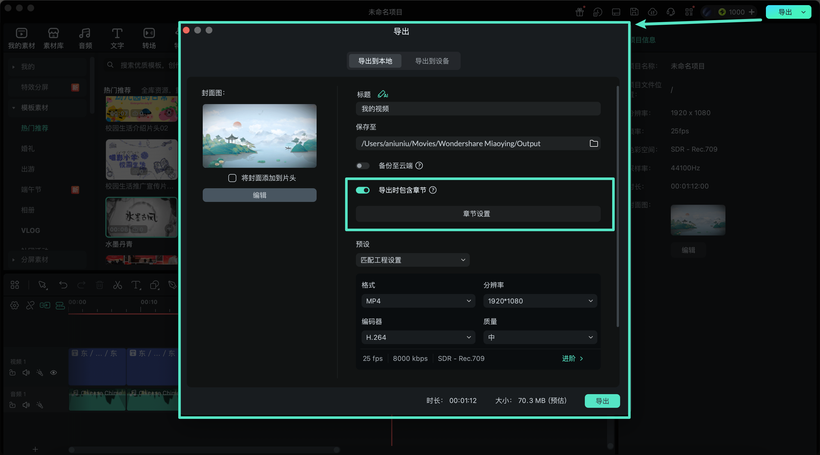The height and width of the screenshot is (455, 820).
Task: Open the arrow next to top-right 导出 button
Action: click(803, 12)
